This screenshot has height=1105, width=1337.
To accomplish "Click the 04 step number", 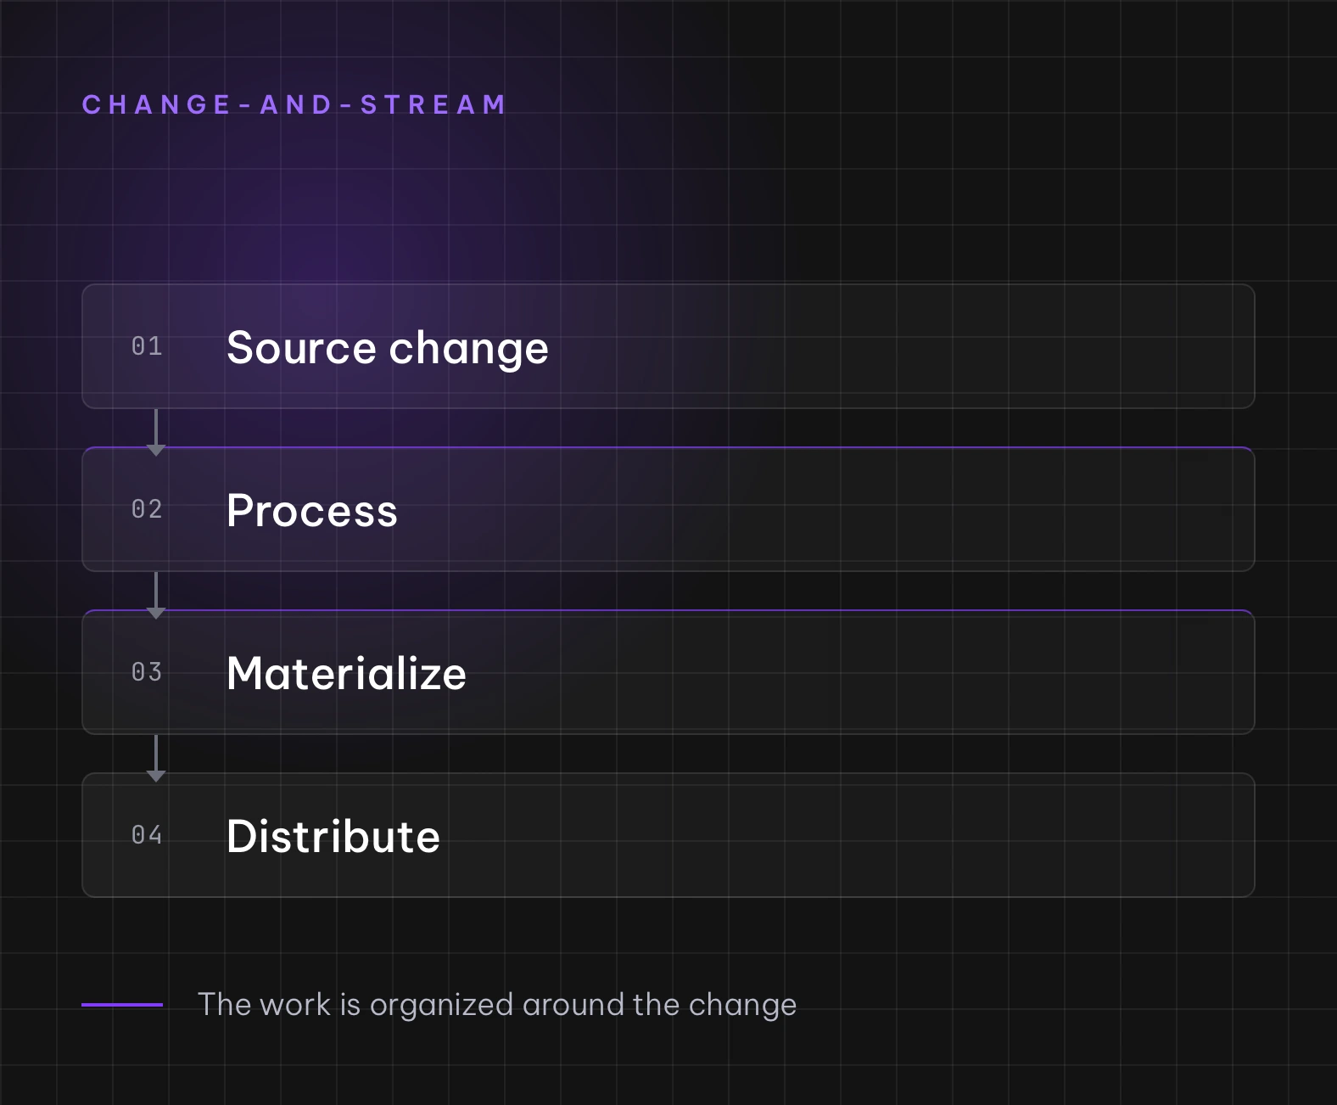I will 147,835.
